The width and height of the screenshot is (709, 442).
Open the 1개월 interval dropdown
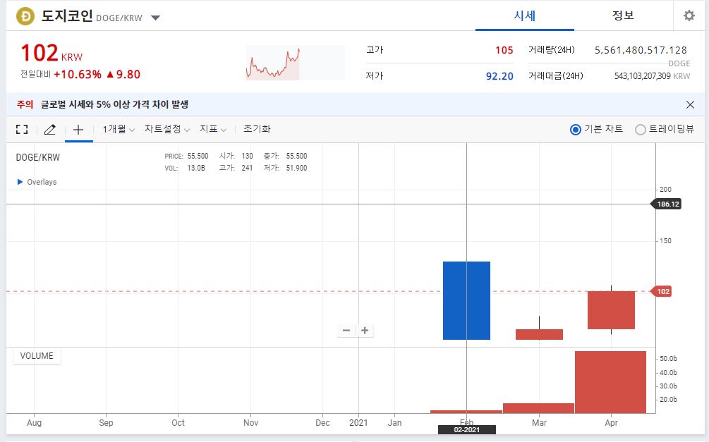coord(119,129)
